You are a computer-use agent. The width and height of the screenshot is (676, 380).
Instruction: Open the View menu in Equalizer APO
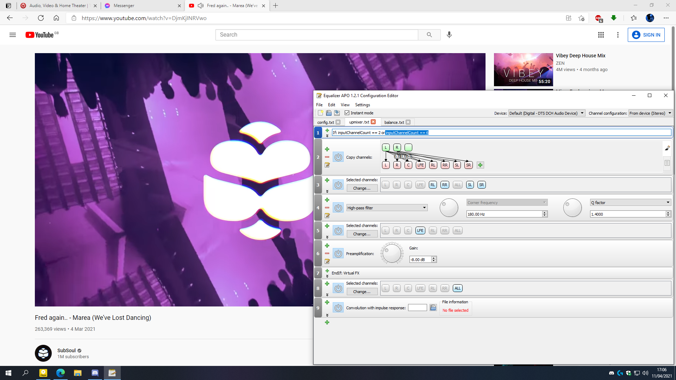(345, 105)
